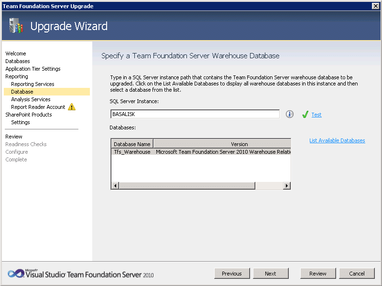This screenshot has width=382, height=286.
Task: Click the Review button at bottom
Action: [x=318, y=274]
